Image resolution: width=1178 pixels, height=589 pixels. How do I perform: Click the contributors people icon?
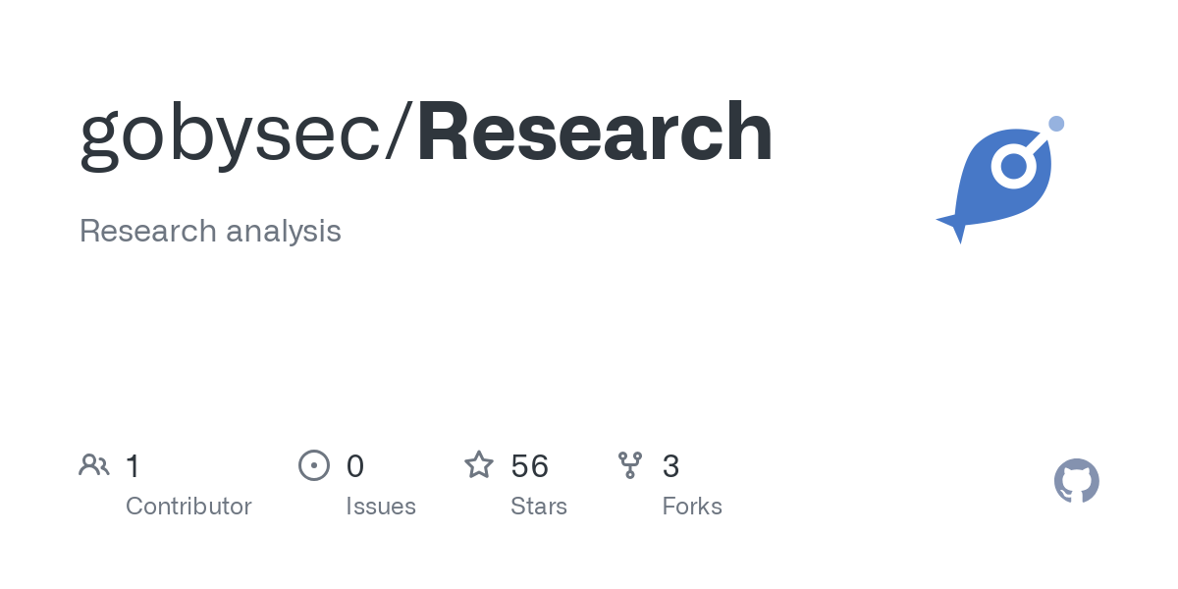point(94,464)
